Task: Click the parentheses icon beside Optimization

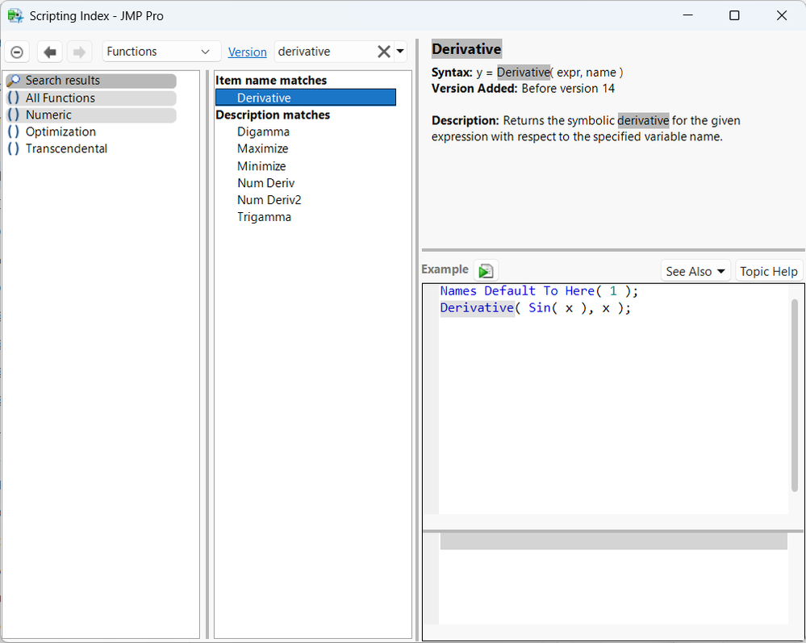Action: point(14,132)
